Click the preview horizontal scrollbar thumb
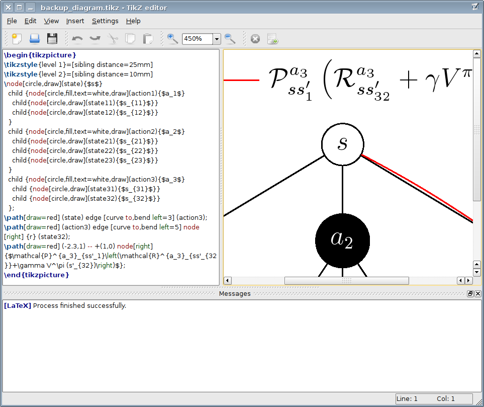The height and width of the screenshot is (407, 484). pos(346,281)
